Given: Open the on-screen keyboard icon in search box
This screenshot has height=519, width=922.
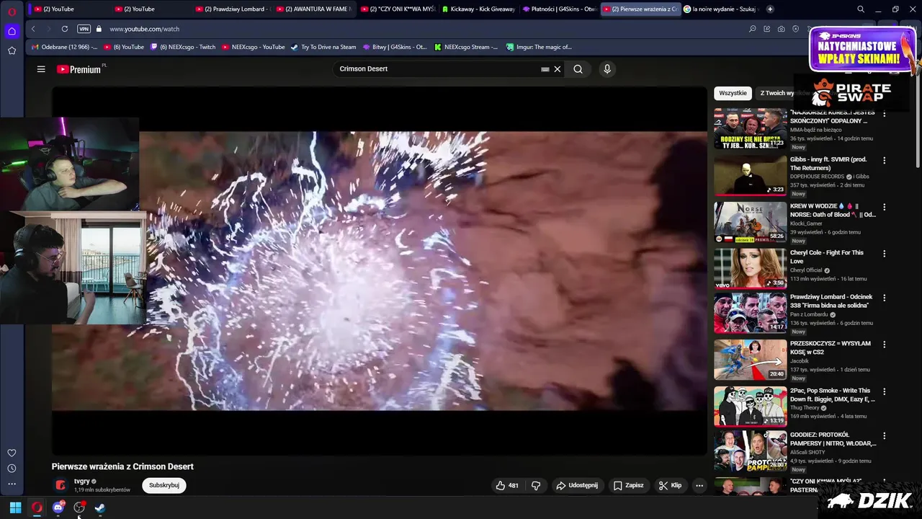Looking at the screenshot, I should [x=545, y=69].
